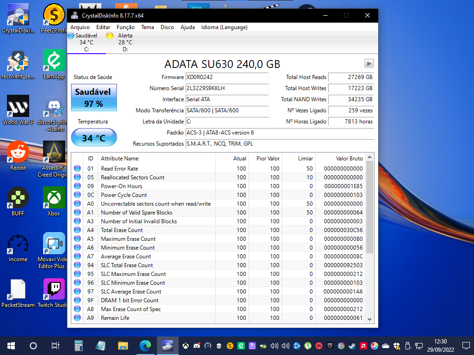Click the Xbox desktop icon
This screenshot has width=474, height=355.
click(54, 202)
